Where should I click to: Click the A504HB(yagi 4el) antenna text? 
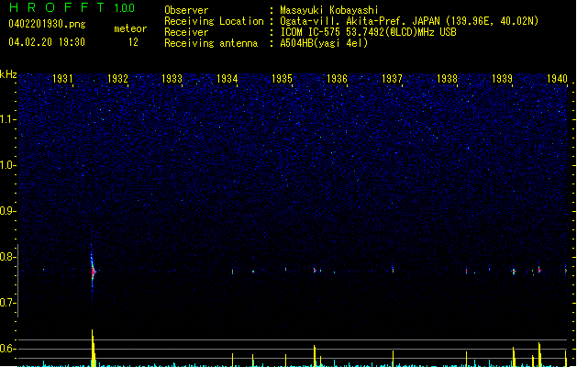tap(324, 43)
